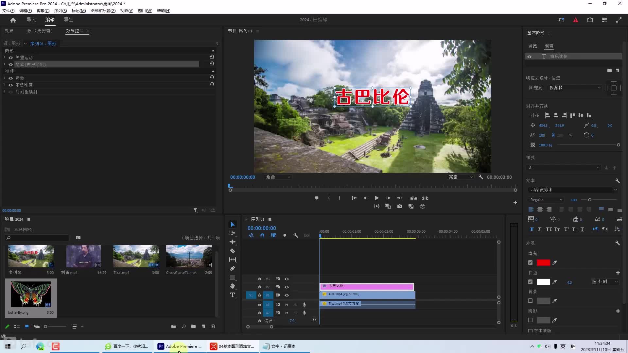Screen dimensions: 628x353
Task: Select the pink 古巴比伦 clip on timeline
Action: [367, 287]
